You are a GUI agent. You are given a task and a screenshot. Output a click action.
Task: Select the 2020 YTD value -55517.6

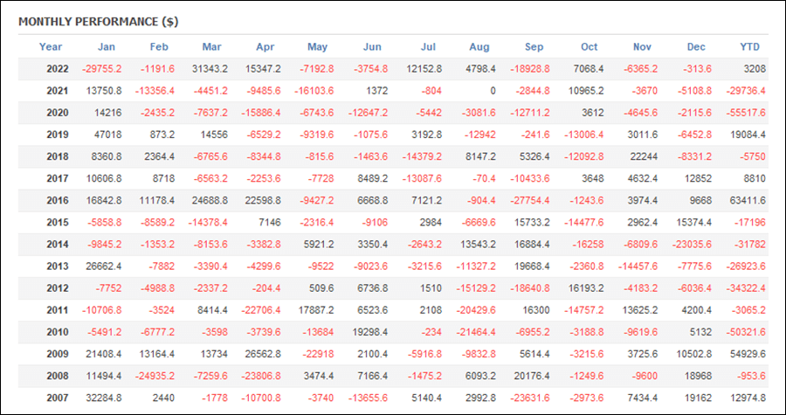coord(745,113)
